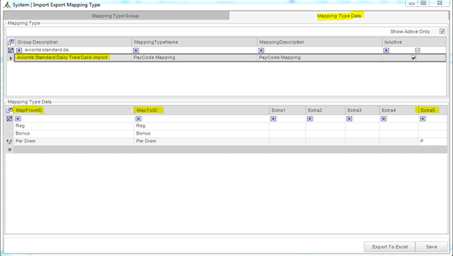Viewport: 453px width, 256px height.
Task: Open the Mapping Type Data grid column chooser icon
Action: [10, 110]
